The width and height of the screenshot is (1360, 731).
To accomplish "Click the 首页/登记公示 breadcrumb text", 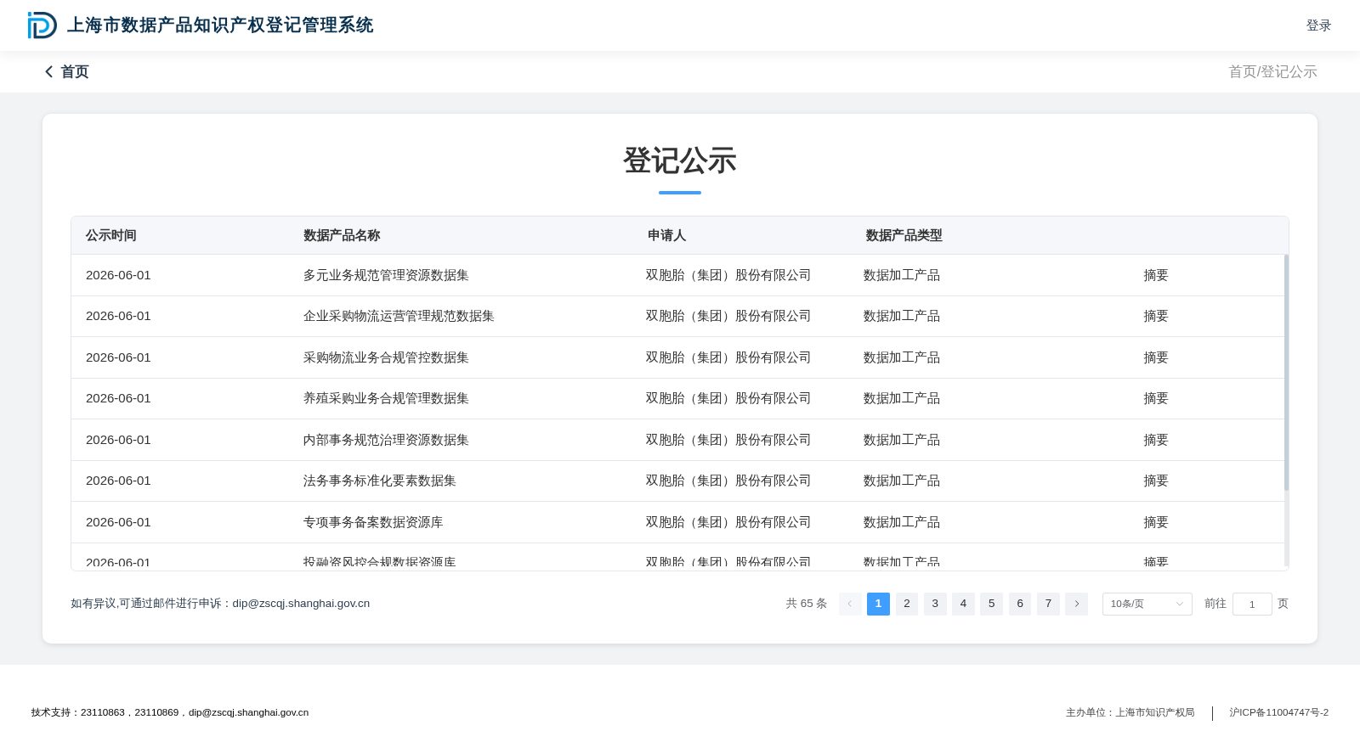I will [1272, 72].
